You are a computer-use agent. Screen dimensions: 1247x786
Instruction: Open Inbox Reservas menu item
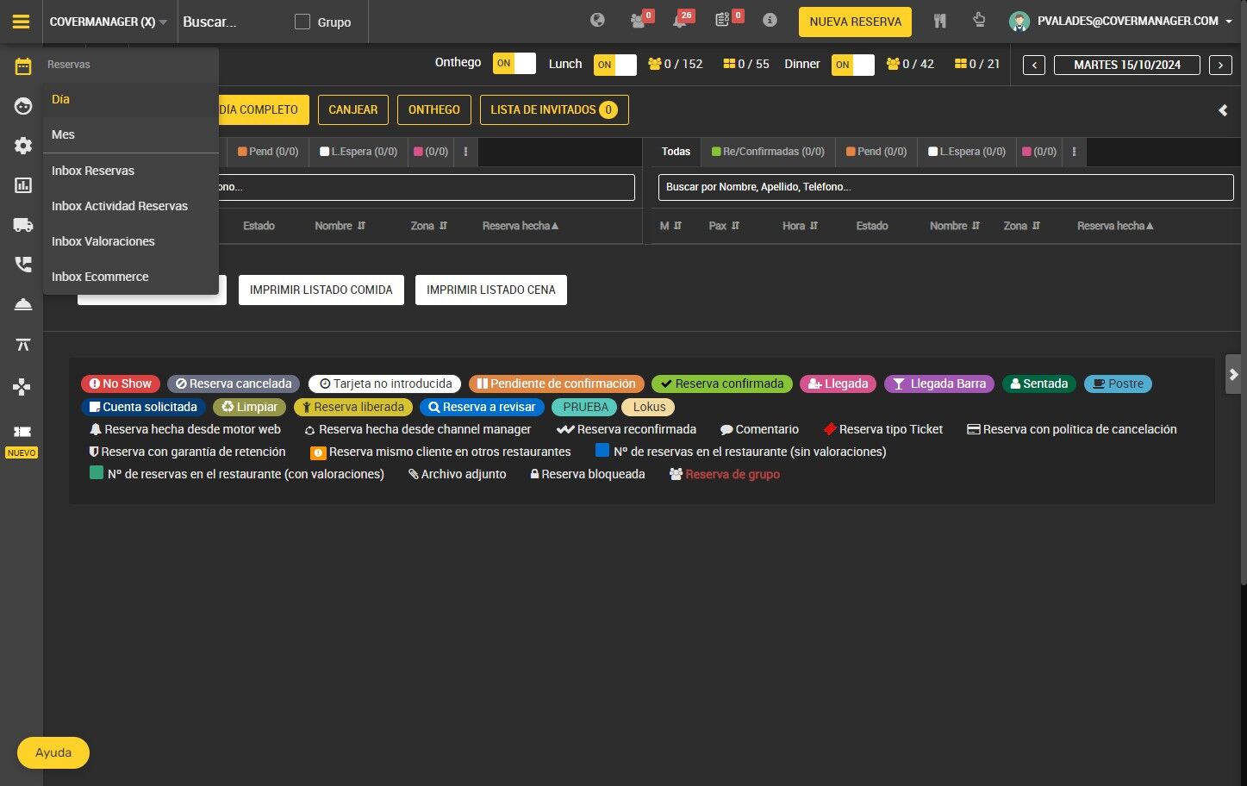pyautogui.click(x=131, y=171)
